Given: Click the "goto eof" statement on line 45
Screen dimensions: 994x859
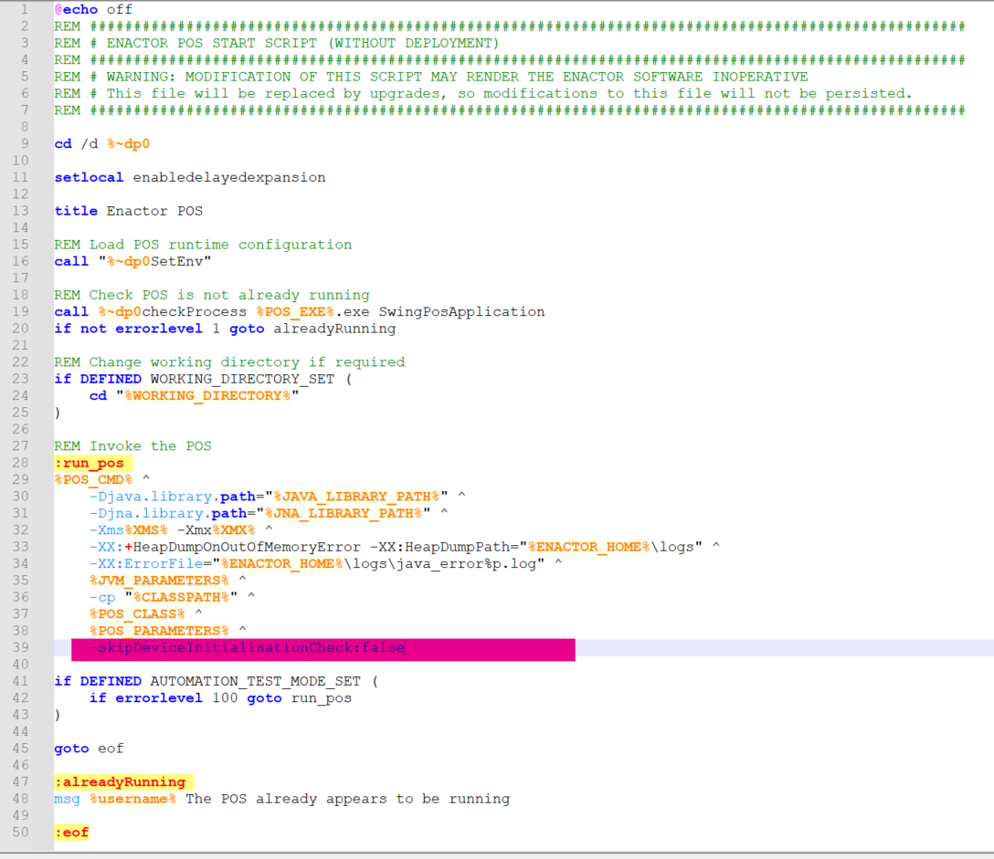Looking at the screenshot, I should click(89, 749).
